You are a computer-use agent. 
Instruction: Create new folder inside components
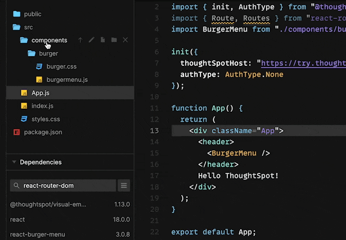[x=114, y=40]
